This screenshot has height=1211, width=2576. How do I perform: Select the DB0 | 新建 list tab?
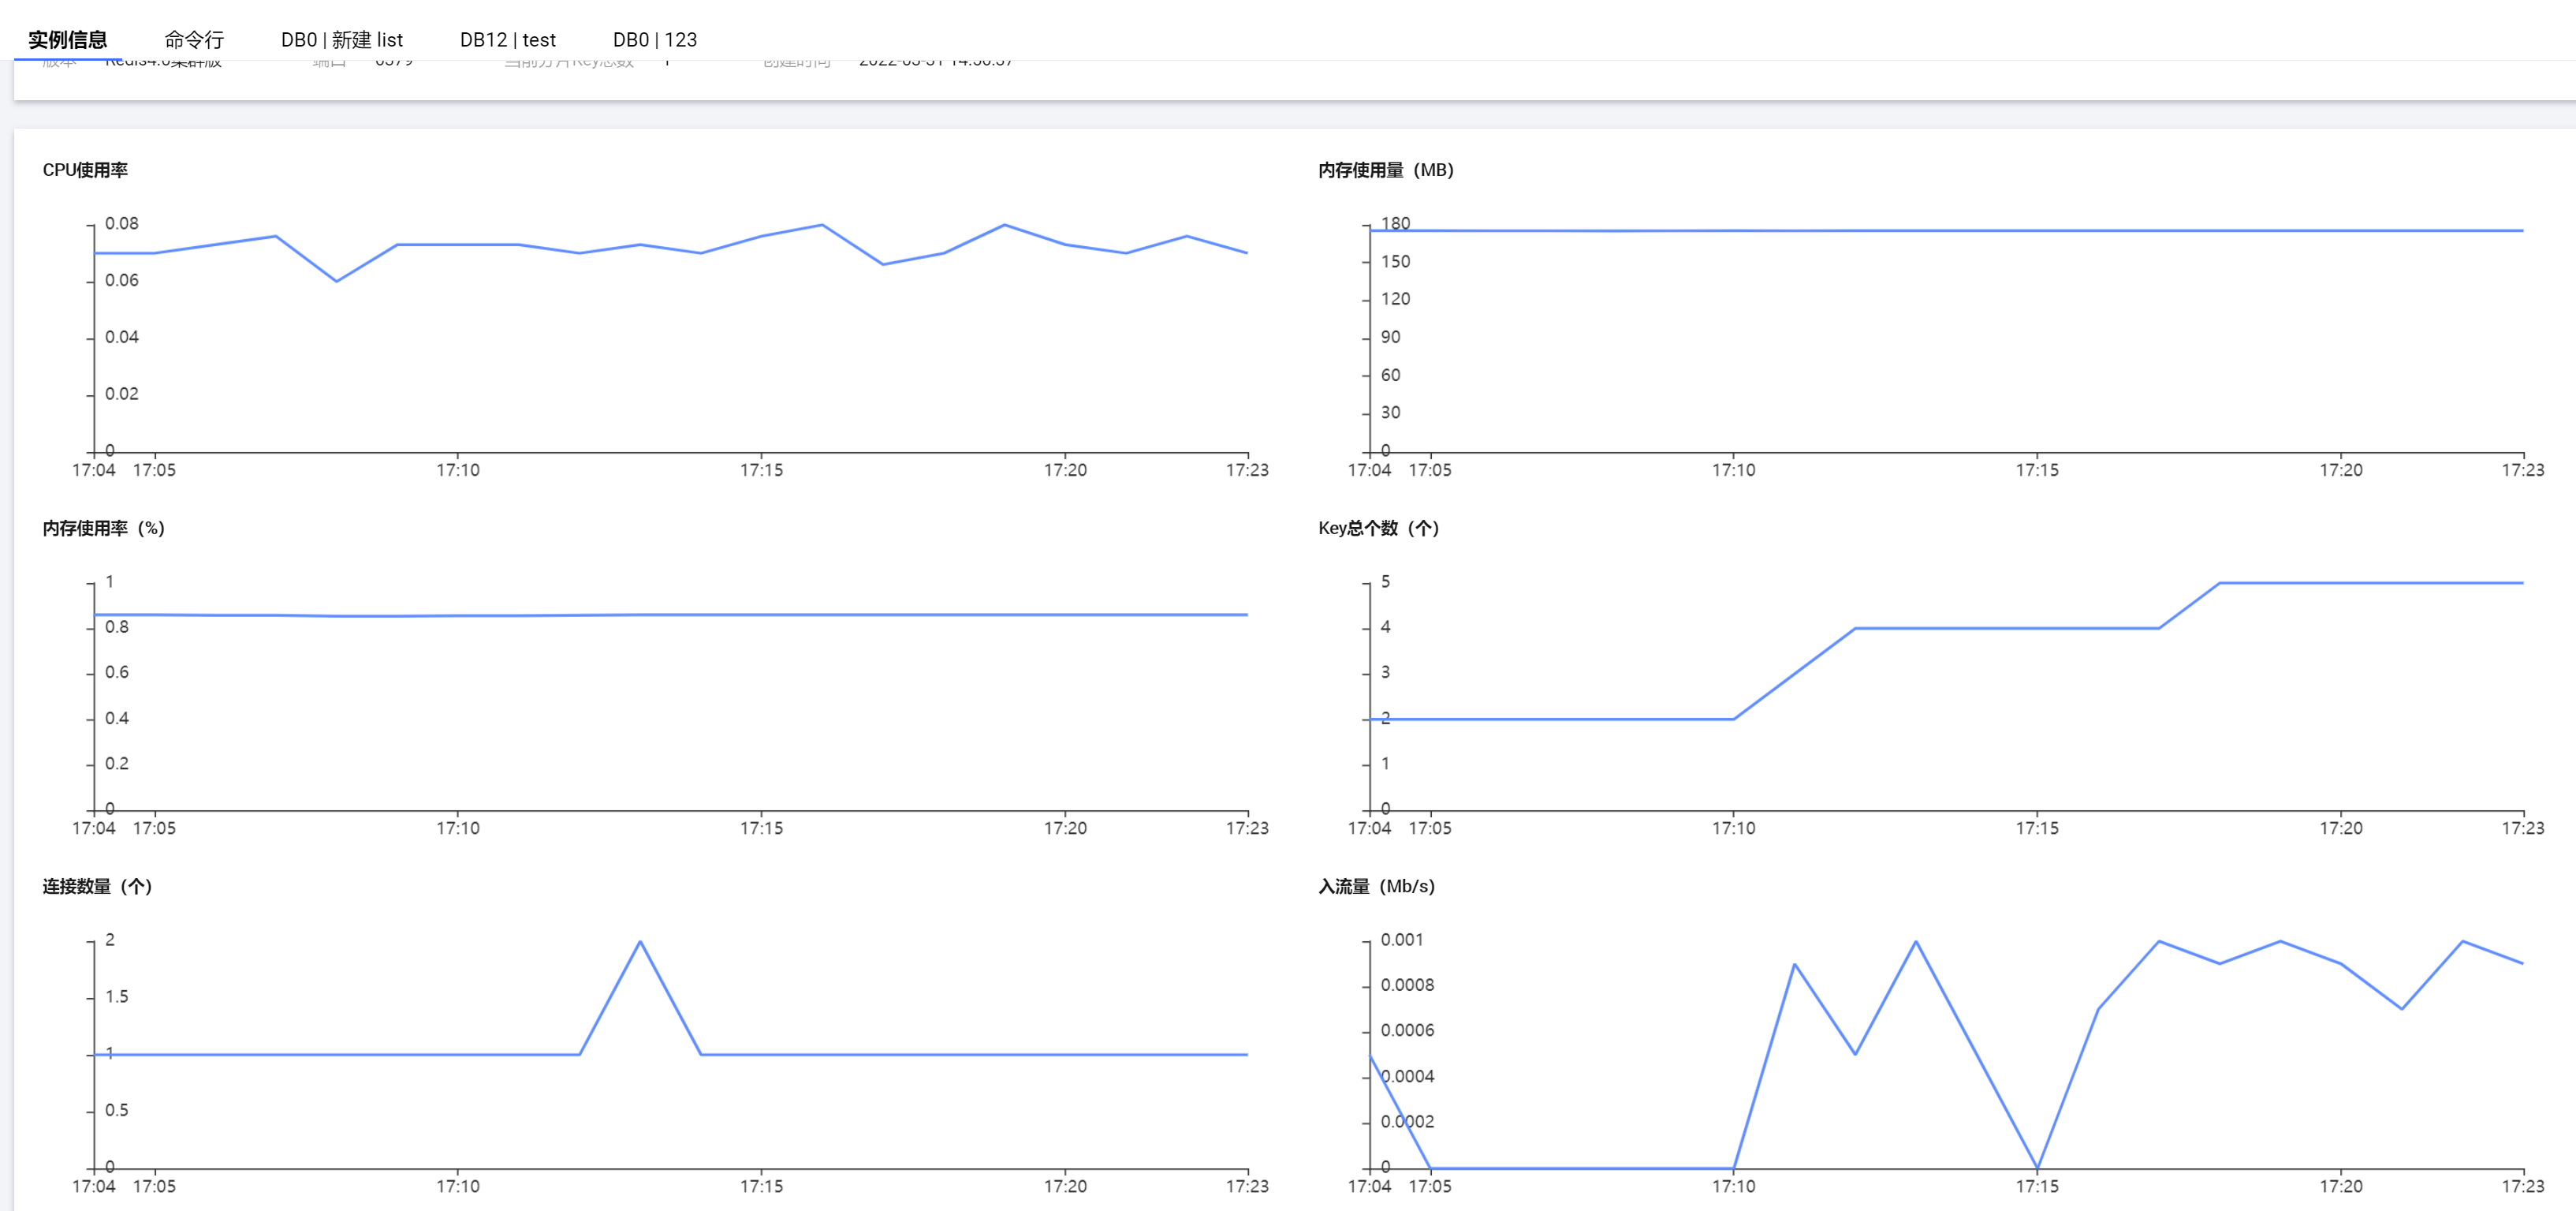coord(341,40)
